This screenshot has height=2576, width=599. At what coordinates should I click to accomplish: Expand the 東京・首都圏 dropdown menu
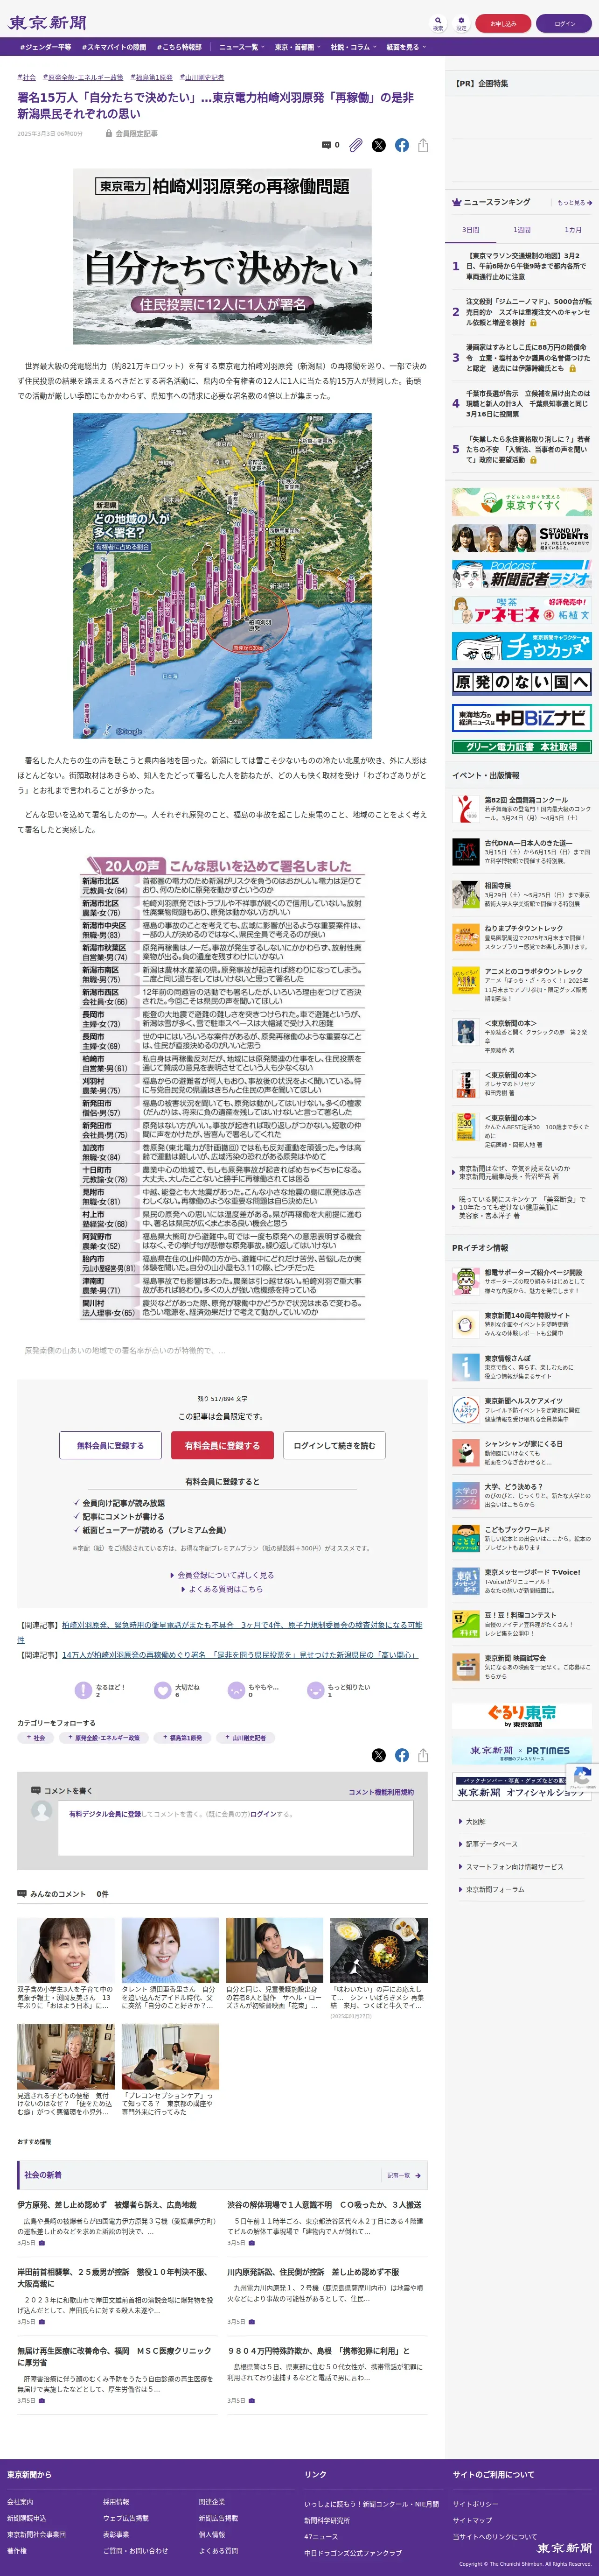point(297,47)
